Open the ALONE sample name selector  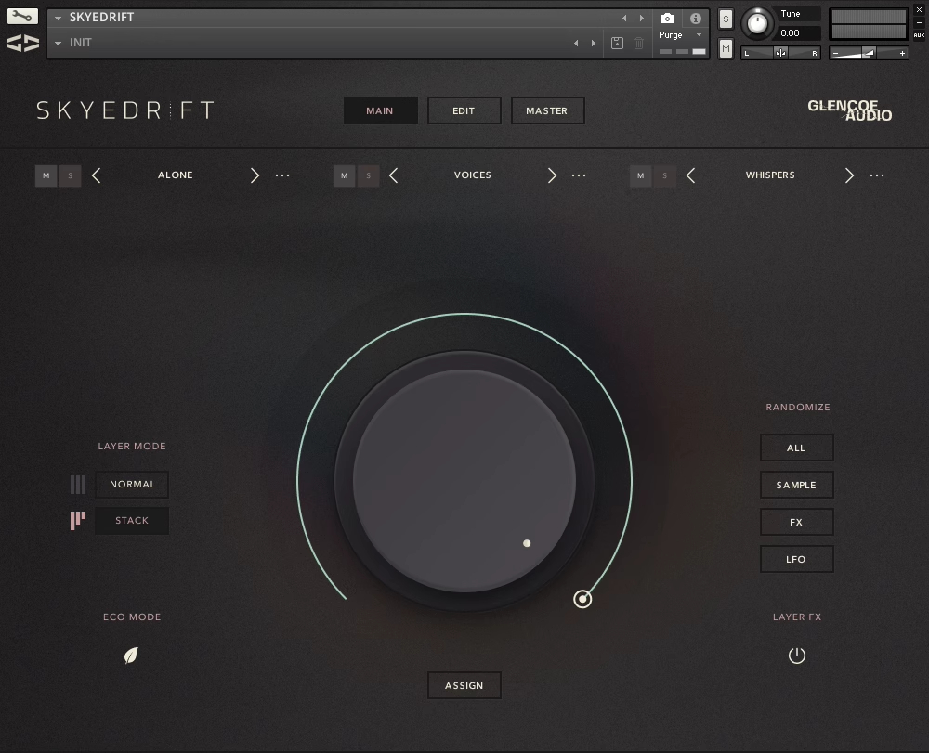coord(176,175)
